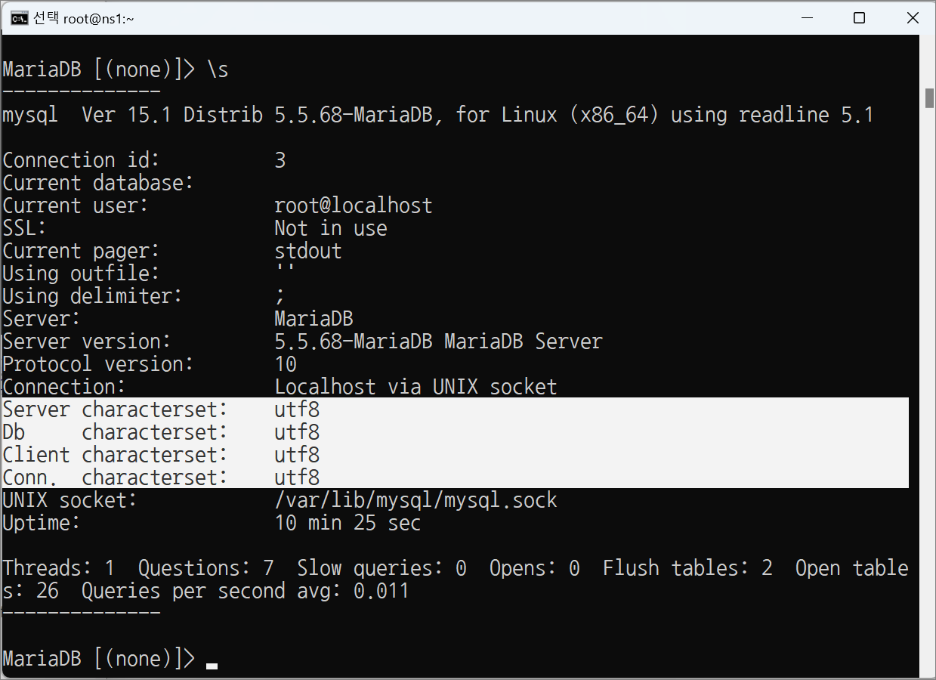Click the \s command at top prompt

[218, 70]
